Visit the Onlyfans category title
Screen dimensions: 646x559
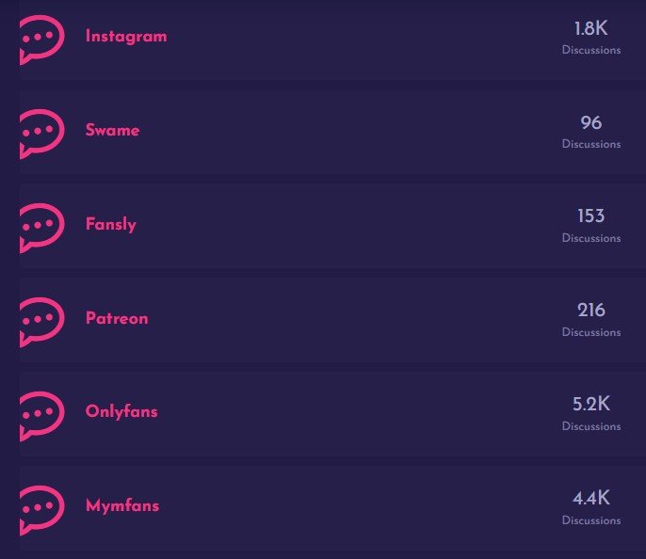[x=121, y=412]
